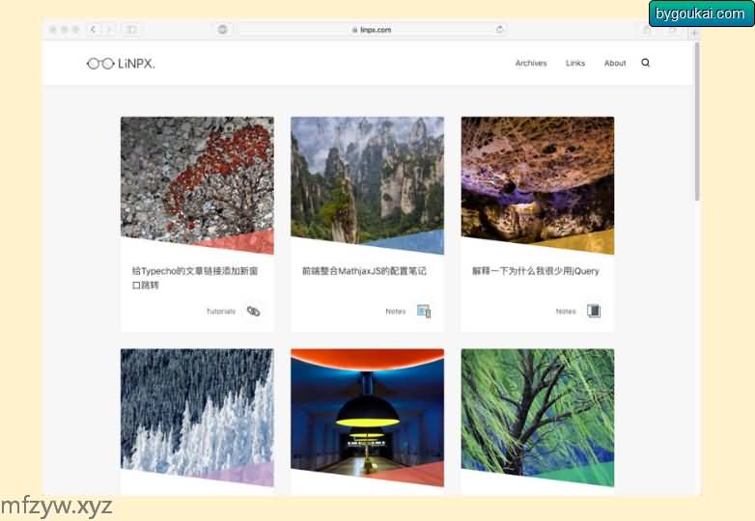Open the snowy forest thumbnail post

coord(197,415)
